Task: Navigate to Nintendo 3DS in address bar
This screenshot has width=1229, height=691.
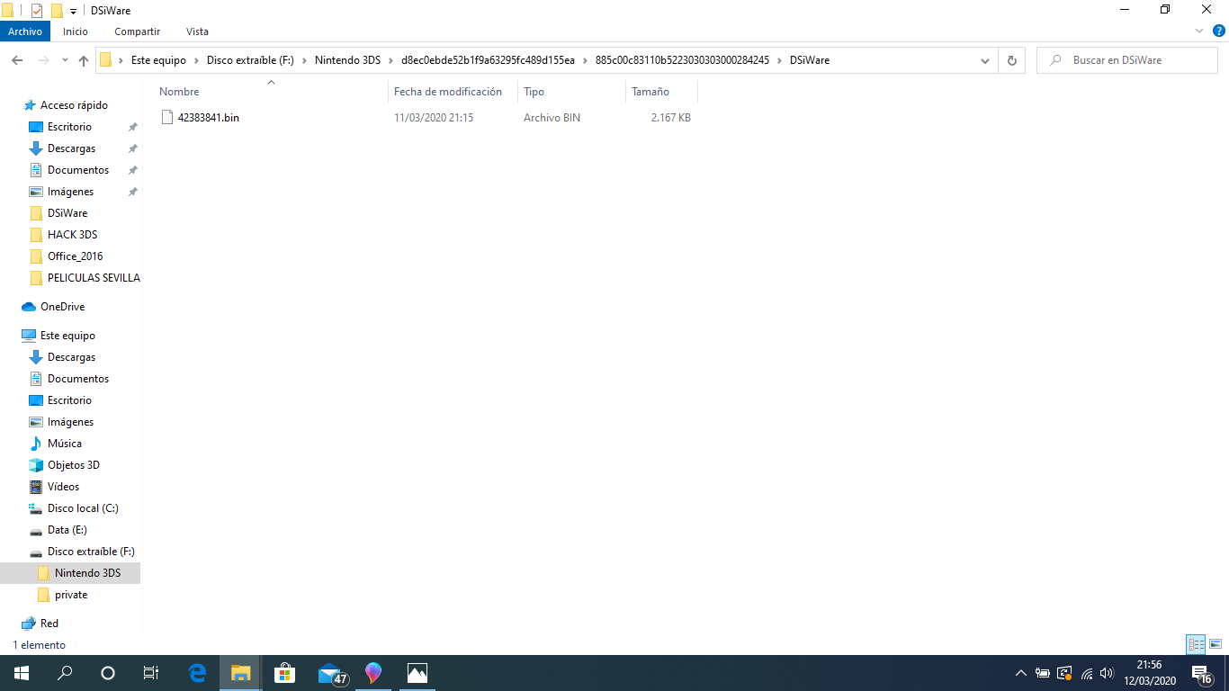Action: click(x=348, y=60)
